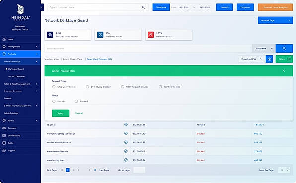Viewport: 296px width, 183px height.
Task: Open the Hostname search type dropdown
Action: coord(263,48)
